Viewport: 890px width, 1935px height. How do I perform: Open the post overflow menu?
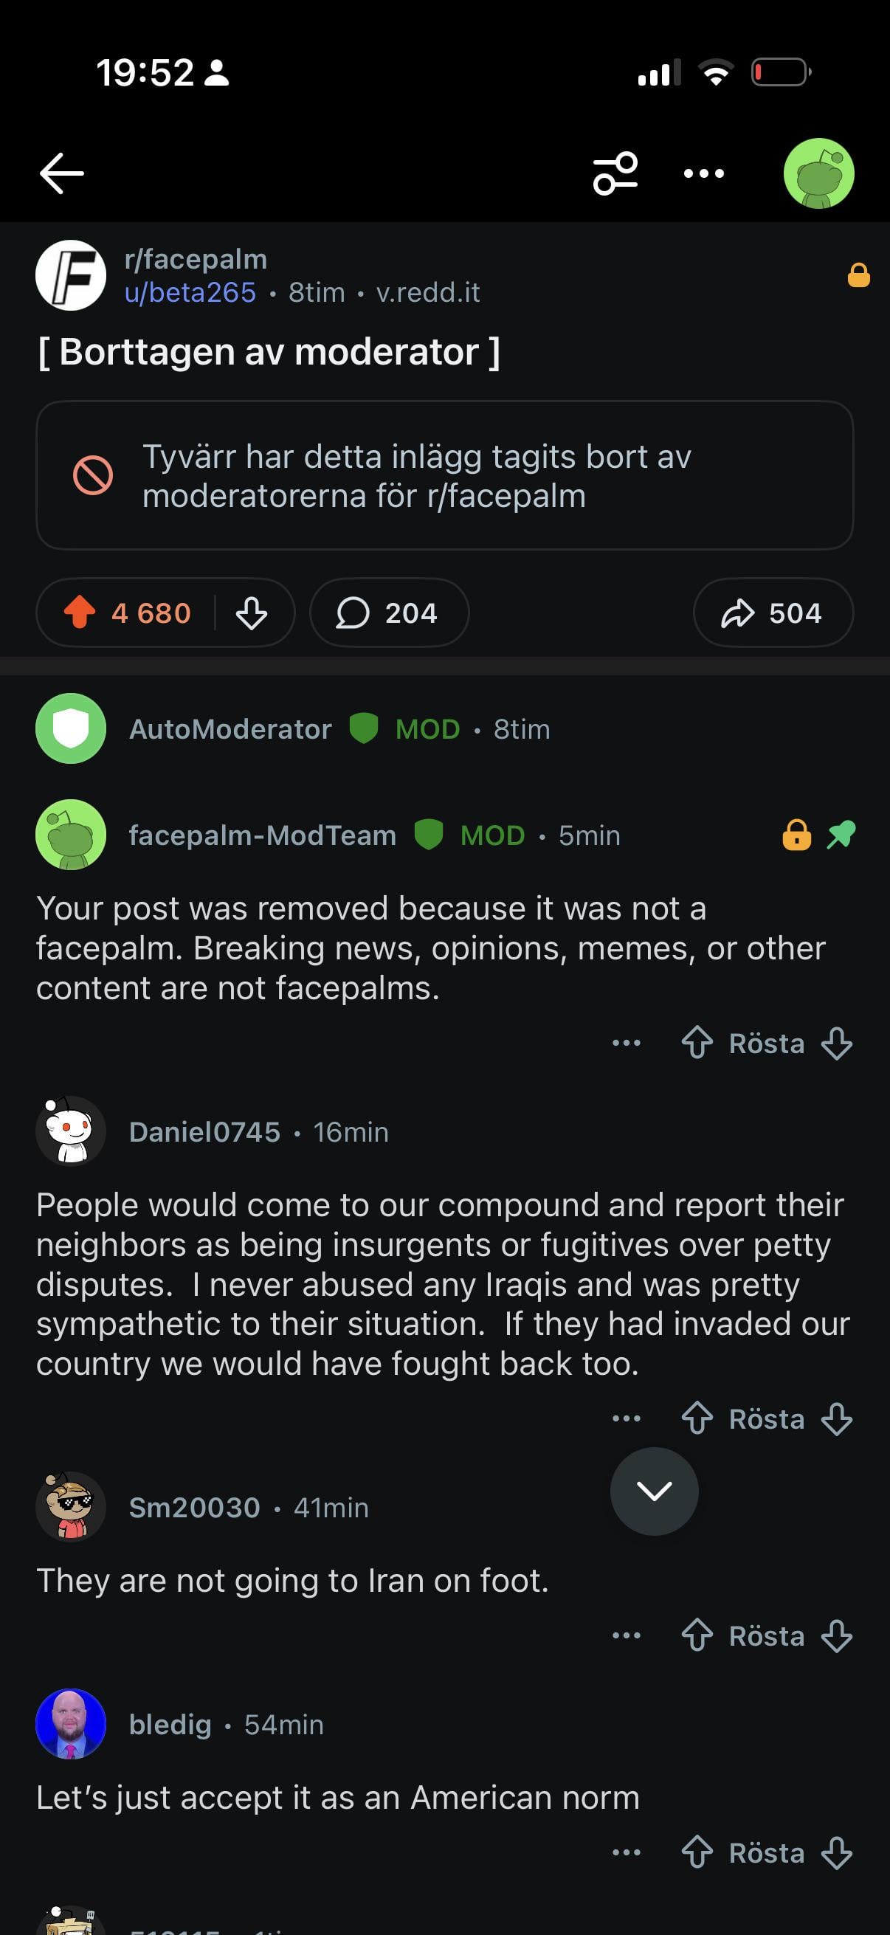(704, 173)
